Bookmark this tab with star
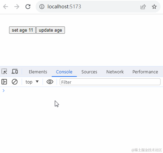This screenshot has width=163, height=153. (x=154, y=7)
